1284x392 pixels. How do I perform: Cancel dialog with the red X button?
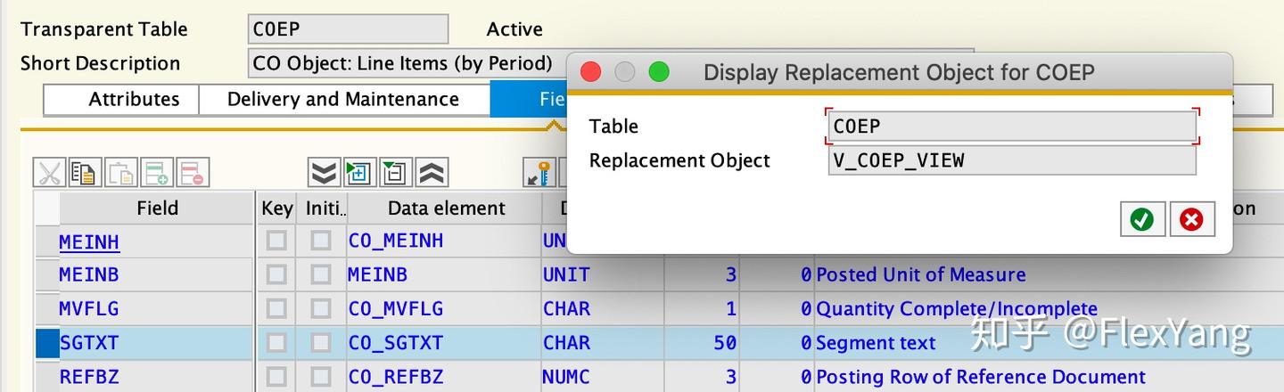tap(1192, 219)
